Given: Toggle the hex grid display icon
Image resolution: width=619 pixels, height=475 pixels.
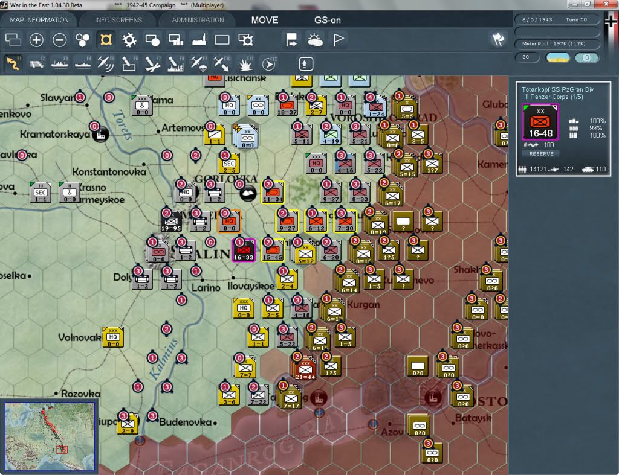Looking at the screenshot, I should 83,40.
